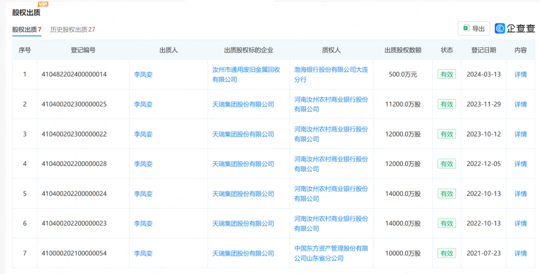
Task: Open 天瑞集团股份有限公司 in row 5
Action: [x=243, y=194]
